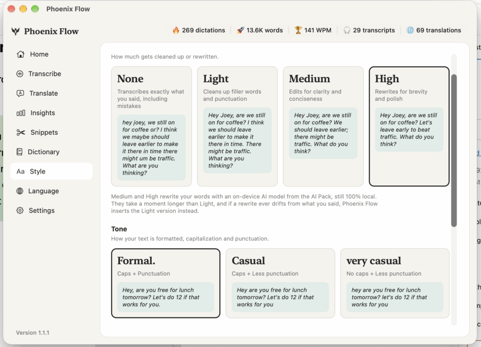Click the Home house icon in sidebar
The width and height of the screenshot is (481, 347).
coord(21,54)
